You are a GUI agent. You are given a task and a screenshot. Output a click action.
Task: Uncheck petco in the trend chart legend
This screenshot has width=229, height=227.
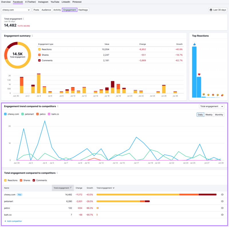37,114
